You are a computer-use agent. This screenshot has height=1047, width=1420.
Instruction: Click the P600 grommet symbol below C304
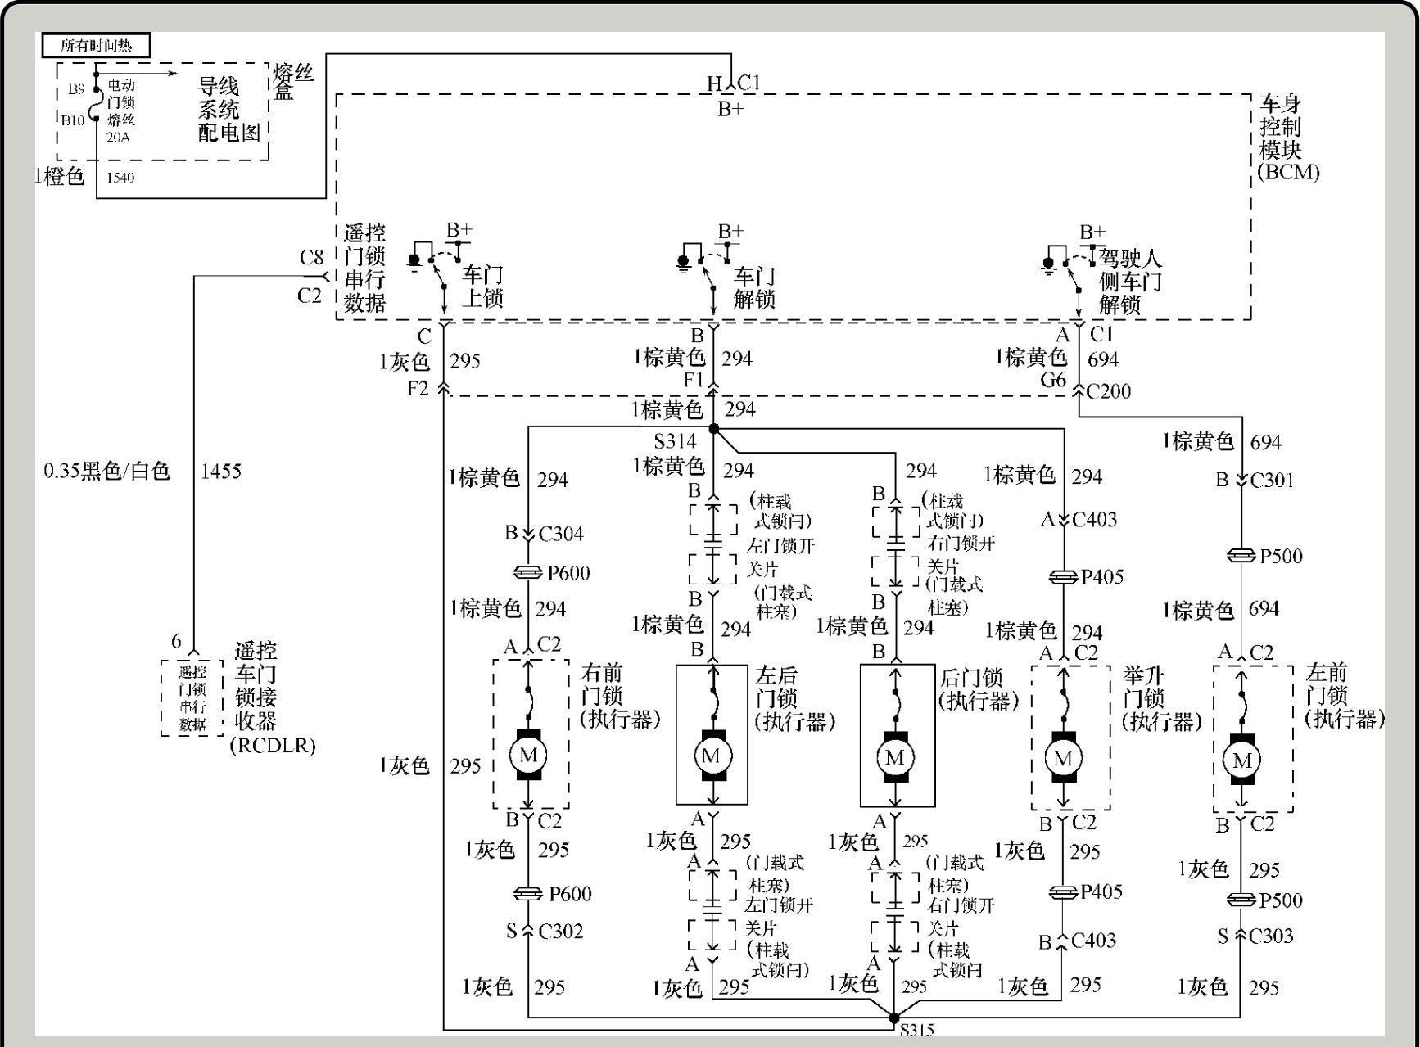(x=528, y=572)
